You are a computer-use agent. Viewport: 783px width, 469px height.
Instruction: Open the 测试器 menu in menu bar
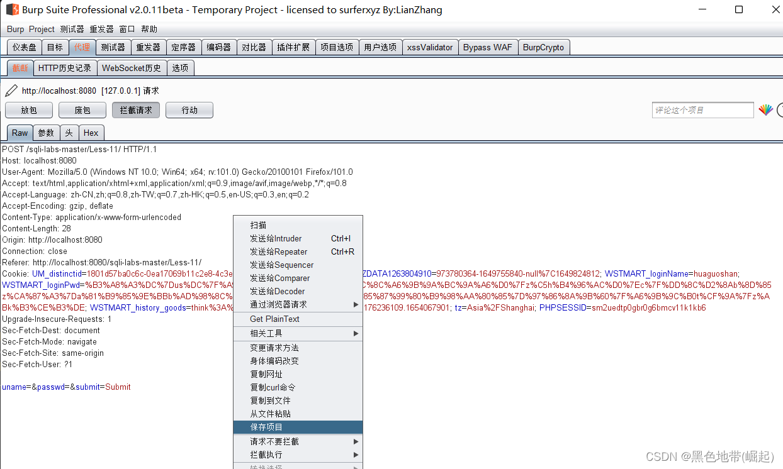[x=72, y=29]
